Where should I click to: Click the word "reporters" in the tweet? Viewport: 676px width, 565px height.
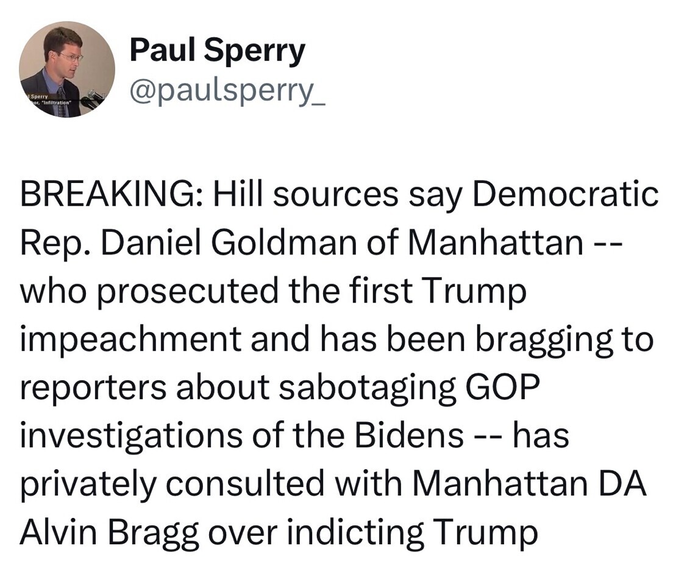(x=93, y=387)
